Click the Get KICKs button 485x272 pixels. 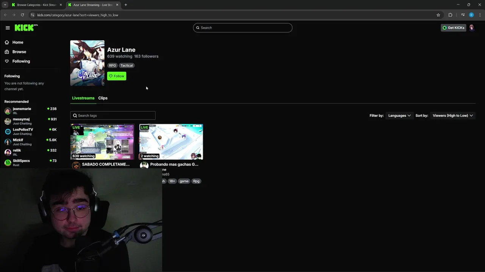[x=453, y=28]
